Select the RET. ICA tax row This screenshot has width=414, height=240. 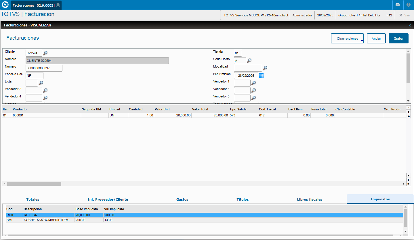point(204,215)
